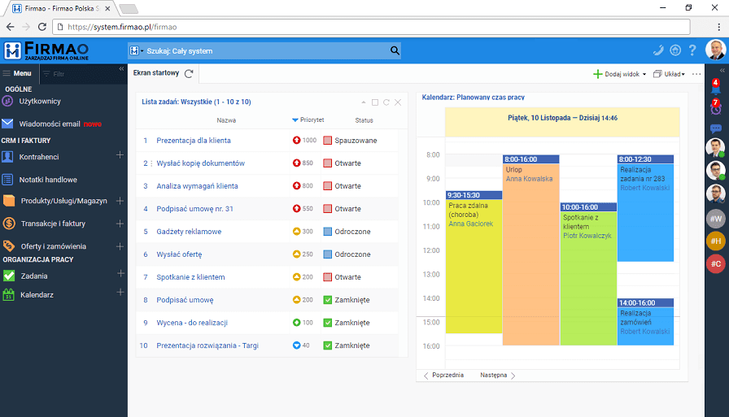Viewport: 729px width, 417px height.
Task: Open Wiadomości email menu item
Action: (49, 124)
